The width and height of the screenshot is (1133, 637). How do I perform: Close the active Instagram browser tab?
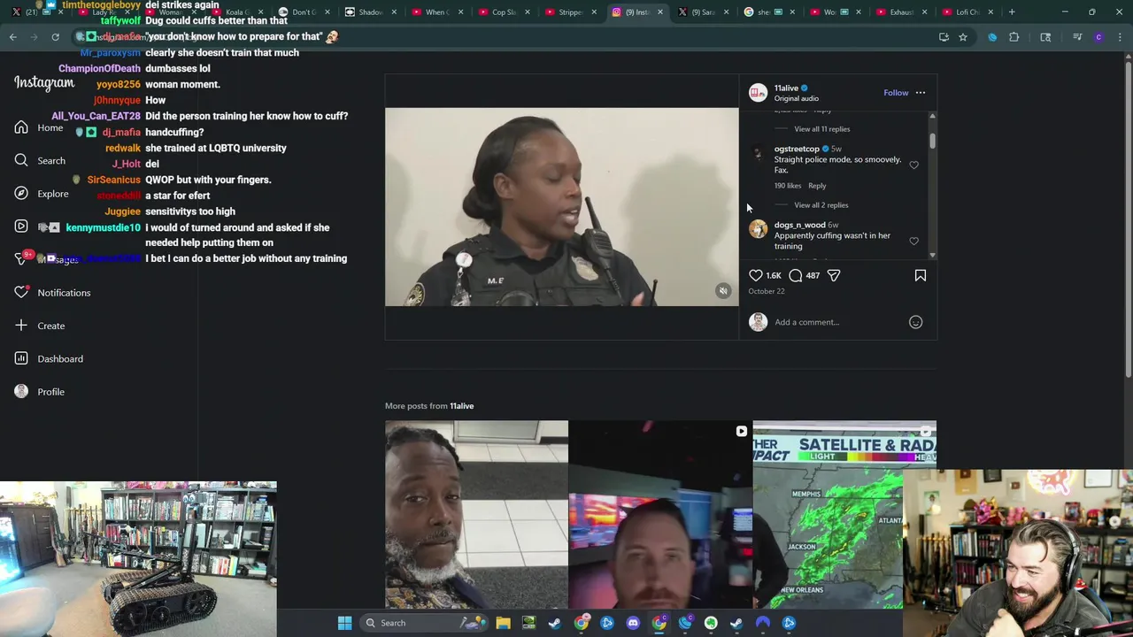(x=659, y=12)
